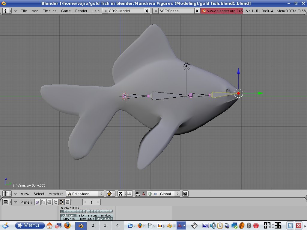Image resolution: width=307 pixels, height=230 pixels.
Task: Toggle the Draw Names option
Action: coord(87,219)
